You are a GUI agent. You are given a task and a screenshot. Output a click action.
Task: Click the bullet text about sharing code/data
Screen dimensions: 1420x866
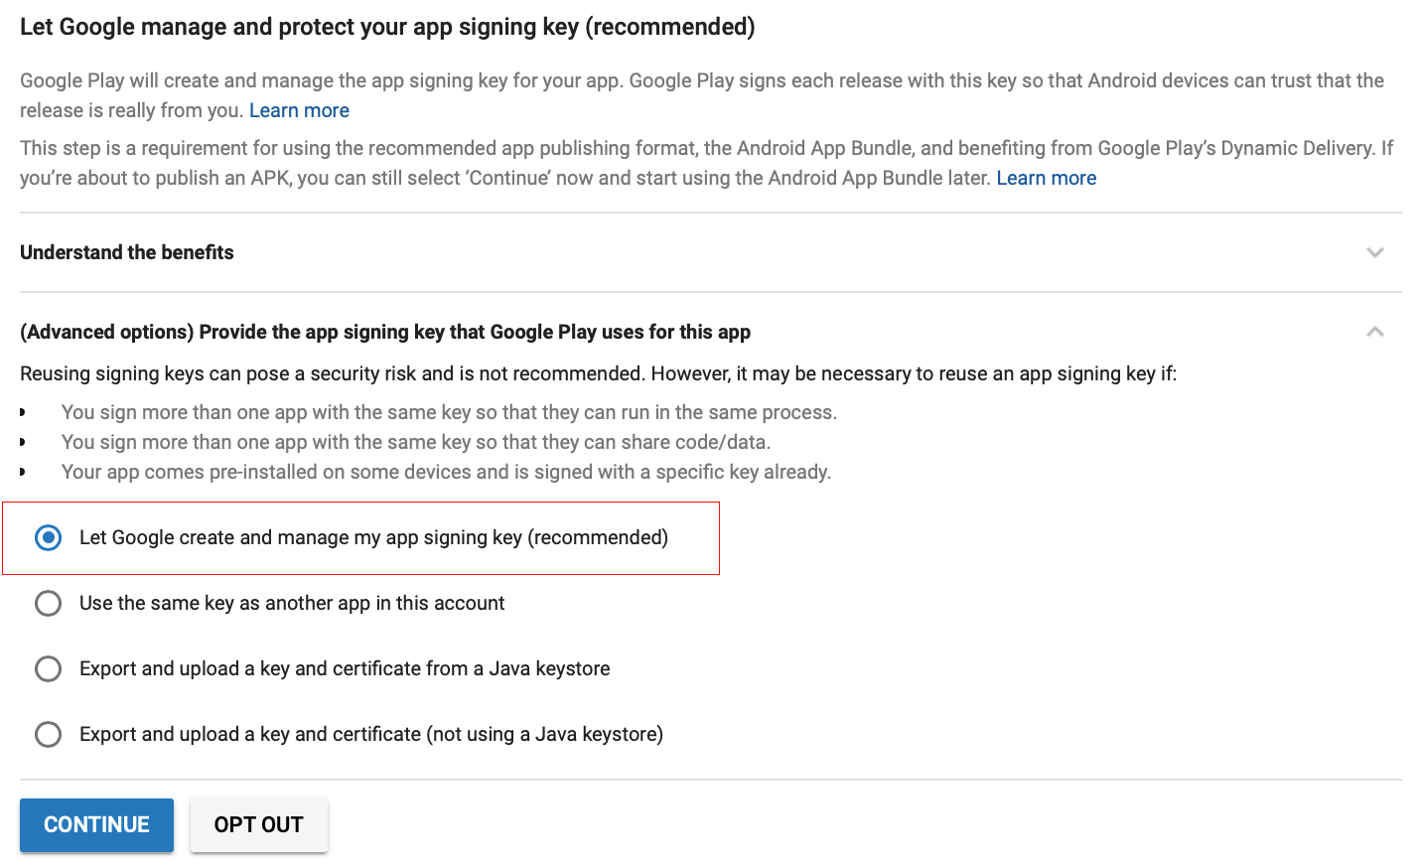click(x=416, y=442)
